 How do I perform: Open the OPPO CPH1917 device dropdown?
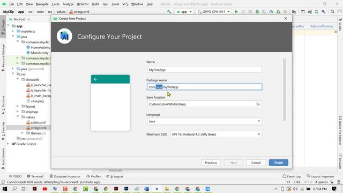(214, 12)
